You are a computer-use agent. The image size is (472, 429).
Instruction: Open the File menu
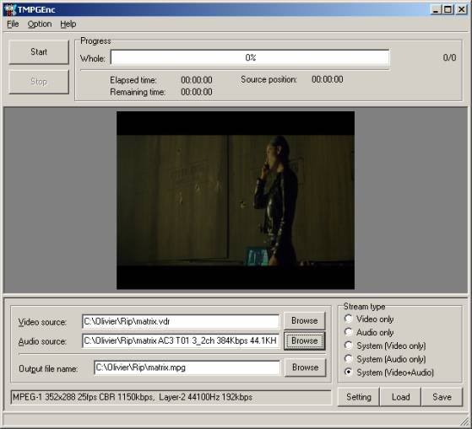(x=13, y=24)
